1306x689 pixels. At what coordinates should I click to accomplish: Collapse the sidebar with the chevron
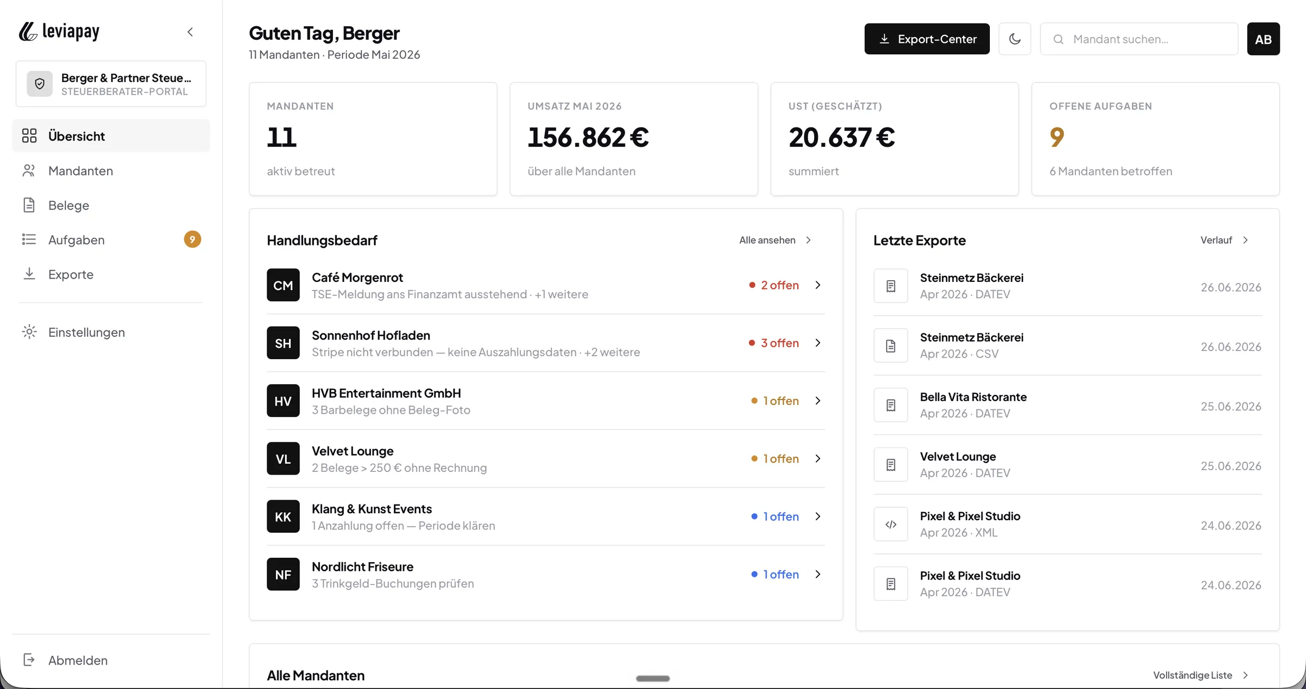tap(190, 32)
